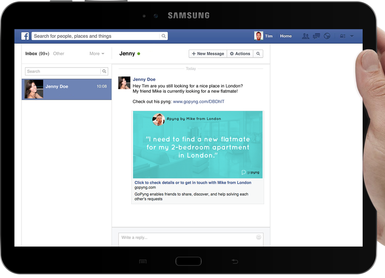
Task: Open friend requests icon
Action: (306, 36)
